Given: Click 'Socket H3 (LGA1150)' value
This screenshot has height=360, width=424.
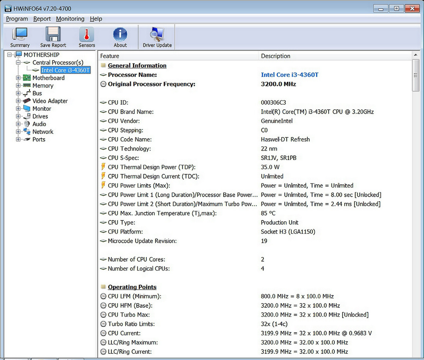Looking at the screenshot, I should (x=288, y=232).
